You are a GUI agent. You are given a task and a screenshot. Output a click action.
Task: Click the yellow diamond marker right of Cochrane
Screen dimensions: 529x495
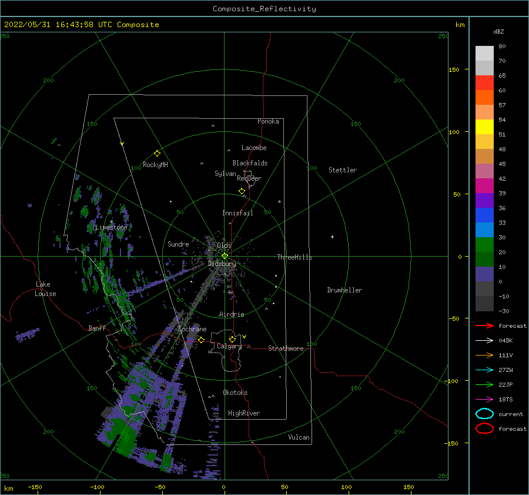pos(201,340)
